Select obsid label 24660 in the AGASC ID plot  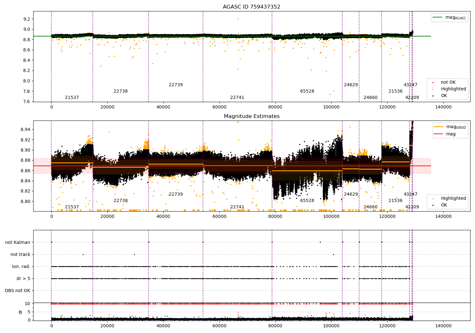click(370, 97)
